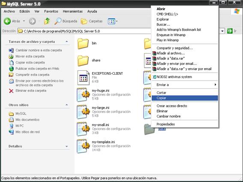
Task: Choose Cortar in context menu
Action: click(185, 93)
